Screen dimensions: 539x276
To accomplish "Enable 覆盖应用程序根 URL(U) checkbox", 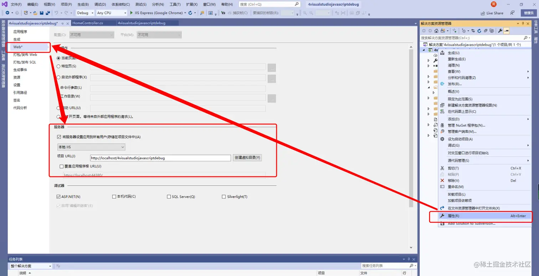I will point(61,166).
